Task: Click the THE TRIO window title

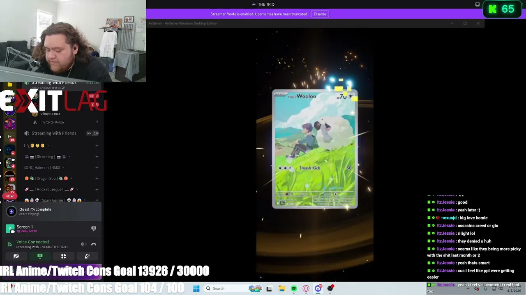Action: [x=266, y=4]
